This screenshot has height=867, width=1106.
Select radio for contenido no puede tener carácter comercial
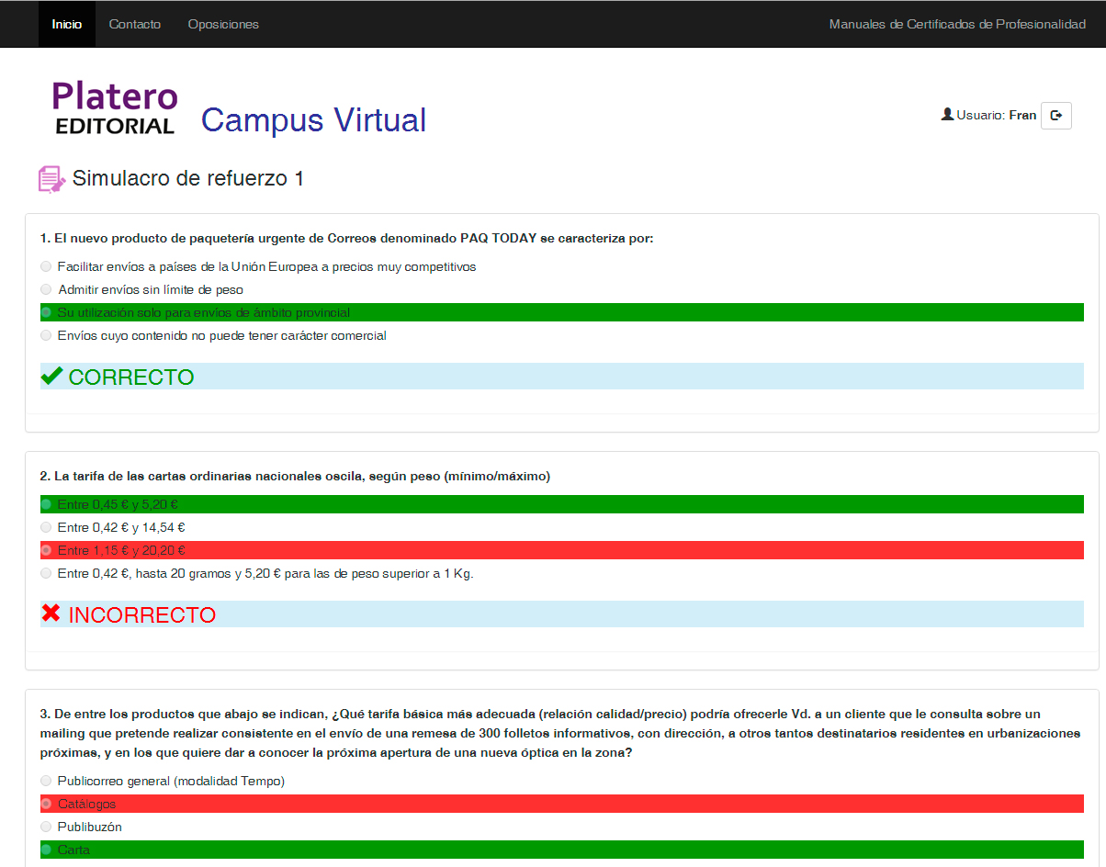pyautogui.click(x=46, y=335)
